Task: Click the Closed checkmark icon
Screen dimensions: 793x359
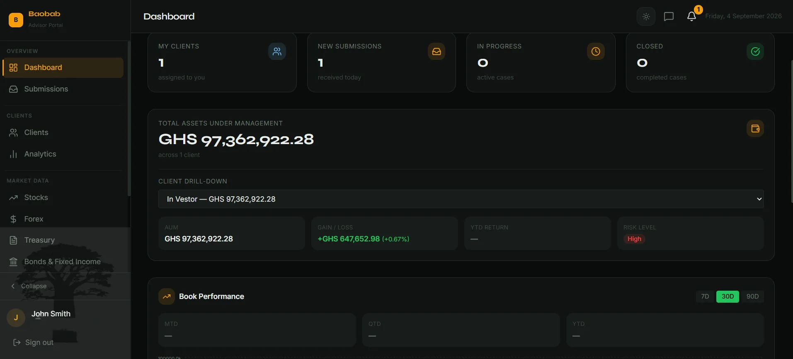Action: (755, 51)
